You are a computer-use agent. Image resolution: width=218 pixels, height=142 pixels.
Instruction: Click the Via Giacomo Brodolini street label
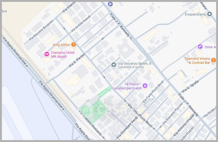[x=41, y=30]
